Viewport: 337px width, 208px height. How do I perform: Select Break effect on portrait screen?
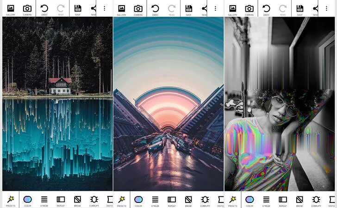pyautogui.click(x=300, y=201)
